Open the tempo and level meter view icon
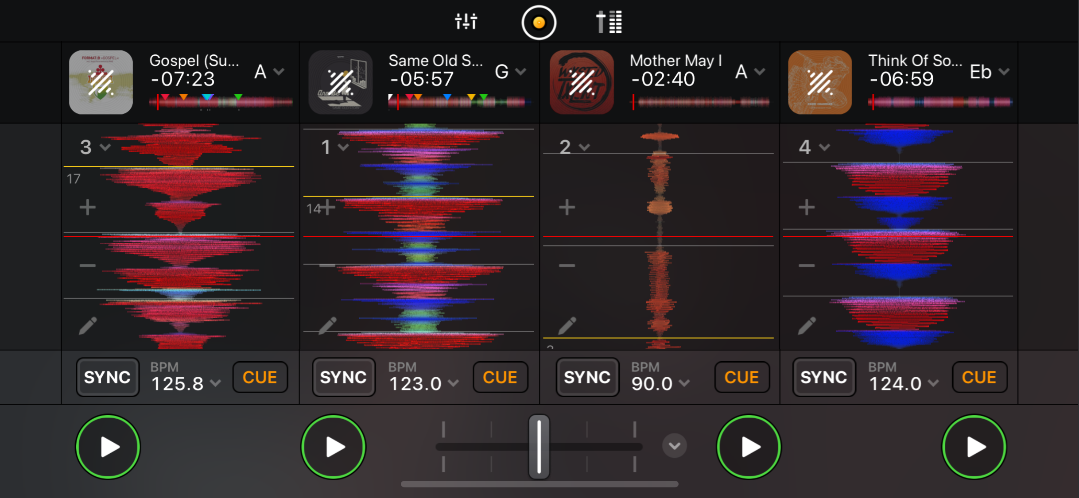Screen dimensions: 1079x498 609,22
